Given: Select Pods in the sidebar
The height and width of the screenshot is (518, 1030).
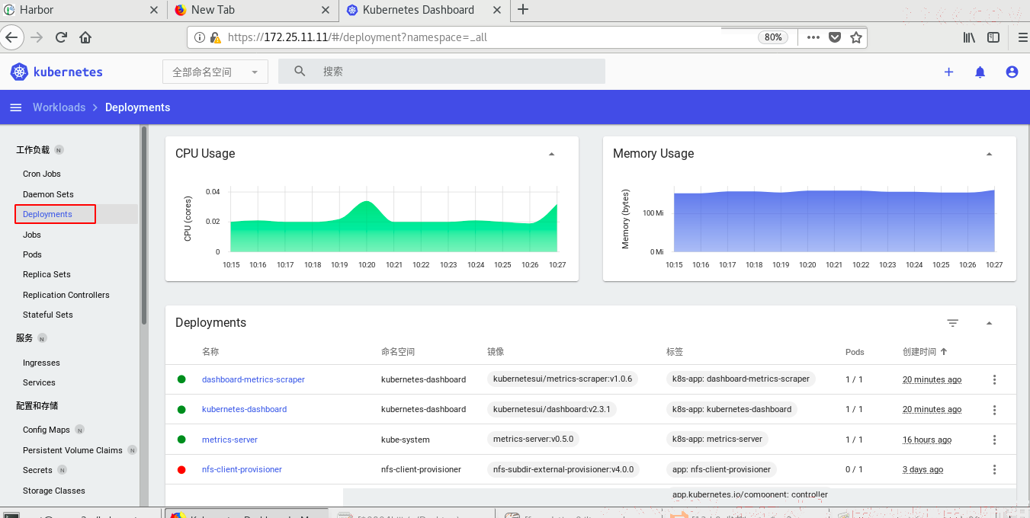Looking at the screenshot, I should click(x=32, y=254).
